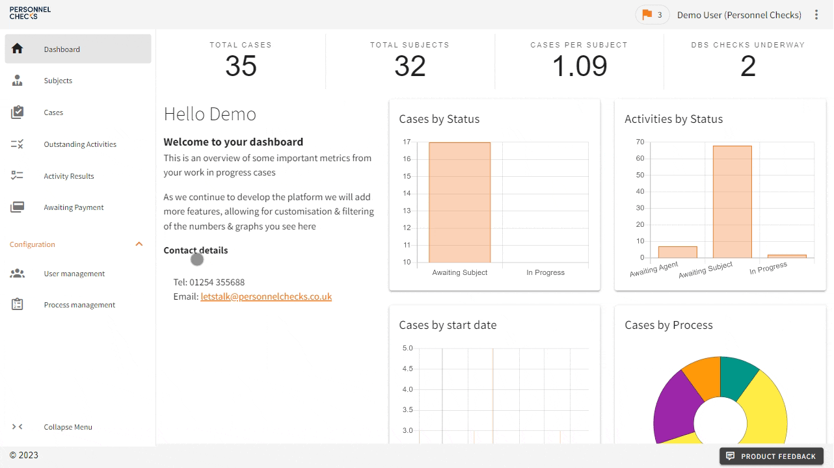The height and width of the screenshot is (468, 834).
Task: Click the Awaiting Payment card icon
Action: 18,207
